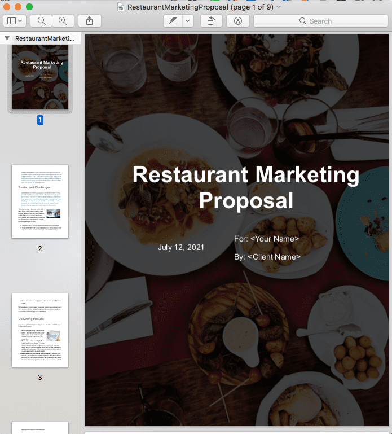Click the green full screen window button

click(x=29, y=7)
